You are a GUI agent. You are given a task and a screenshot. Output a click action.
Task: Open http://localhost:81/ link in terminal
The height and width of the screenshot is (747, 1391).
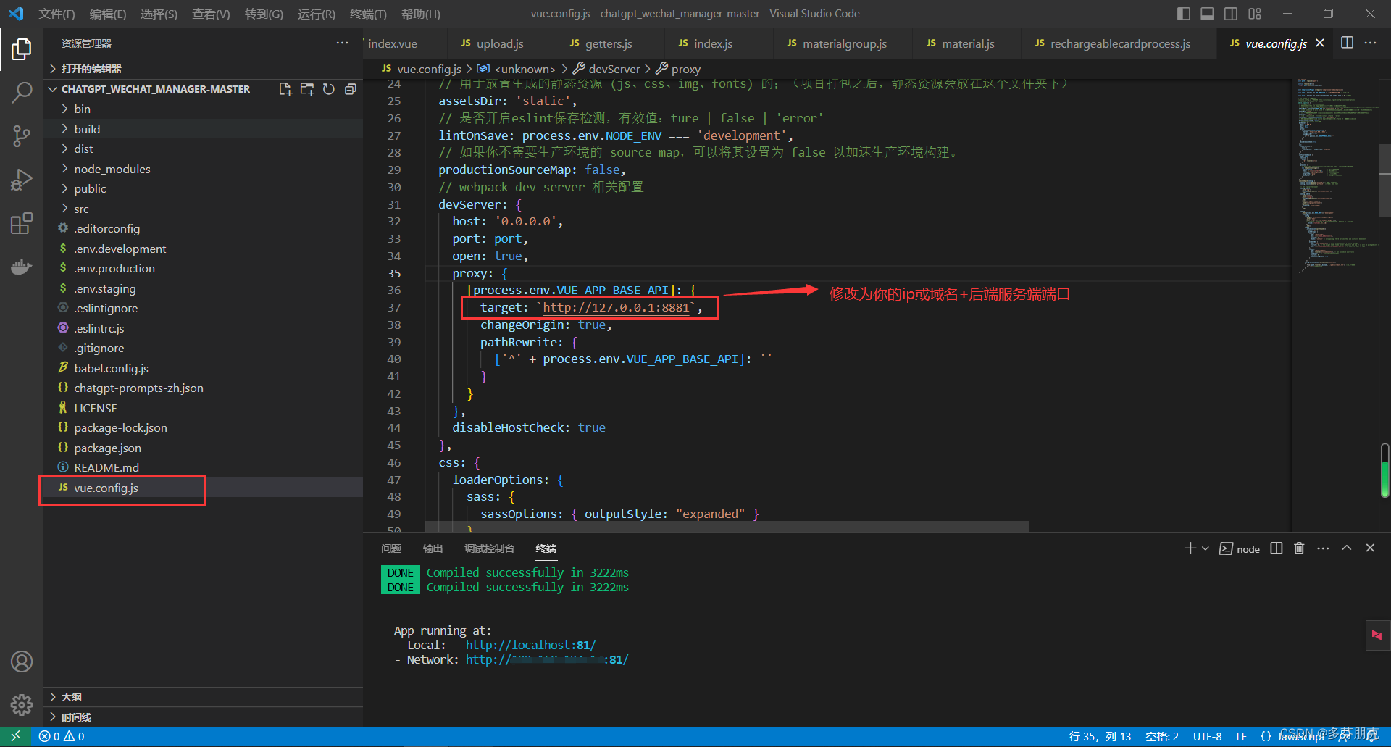(x=531, y=645)
